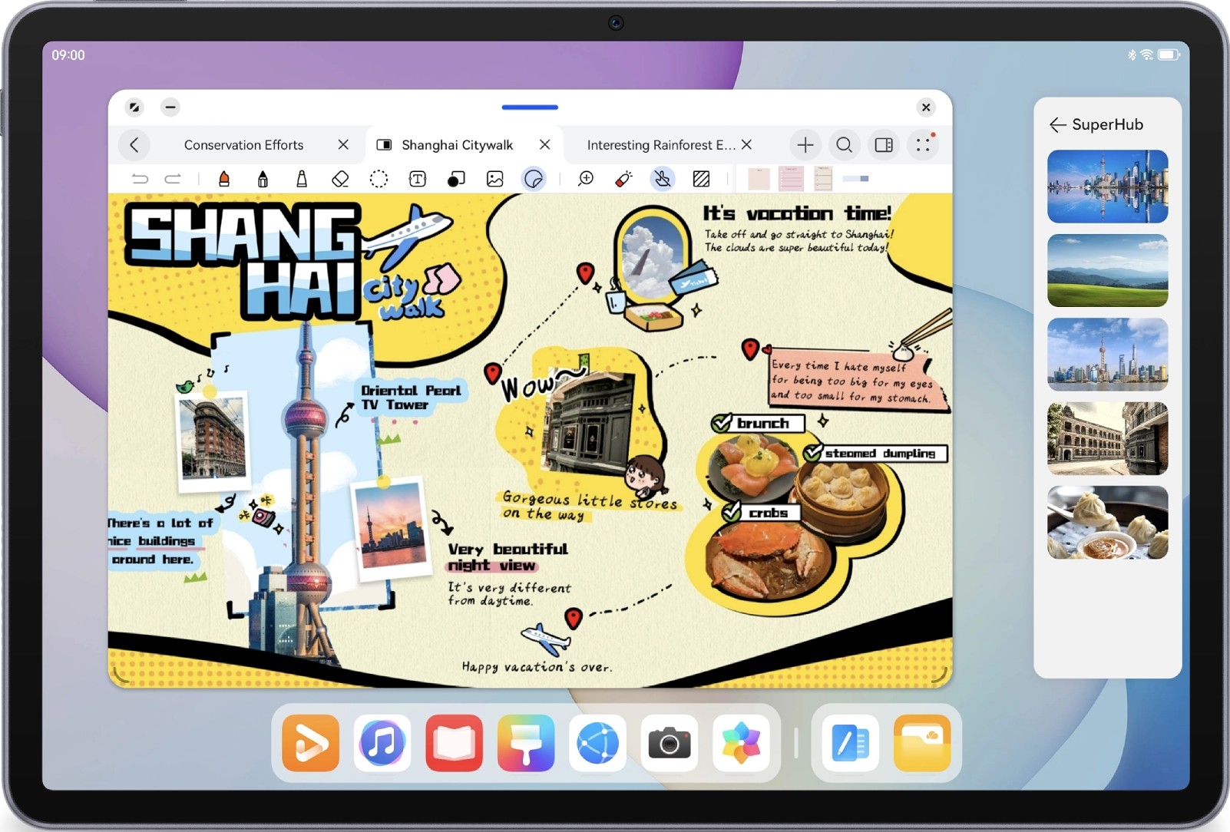Toggle the hatched background pattern button
The width and height of the screenshot is (1230, 832).
tap(701, 179)
